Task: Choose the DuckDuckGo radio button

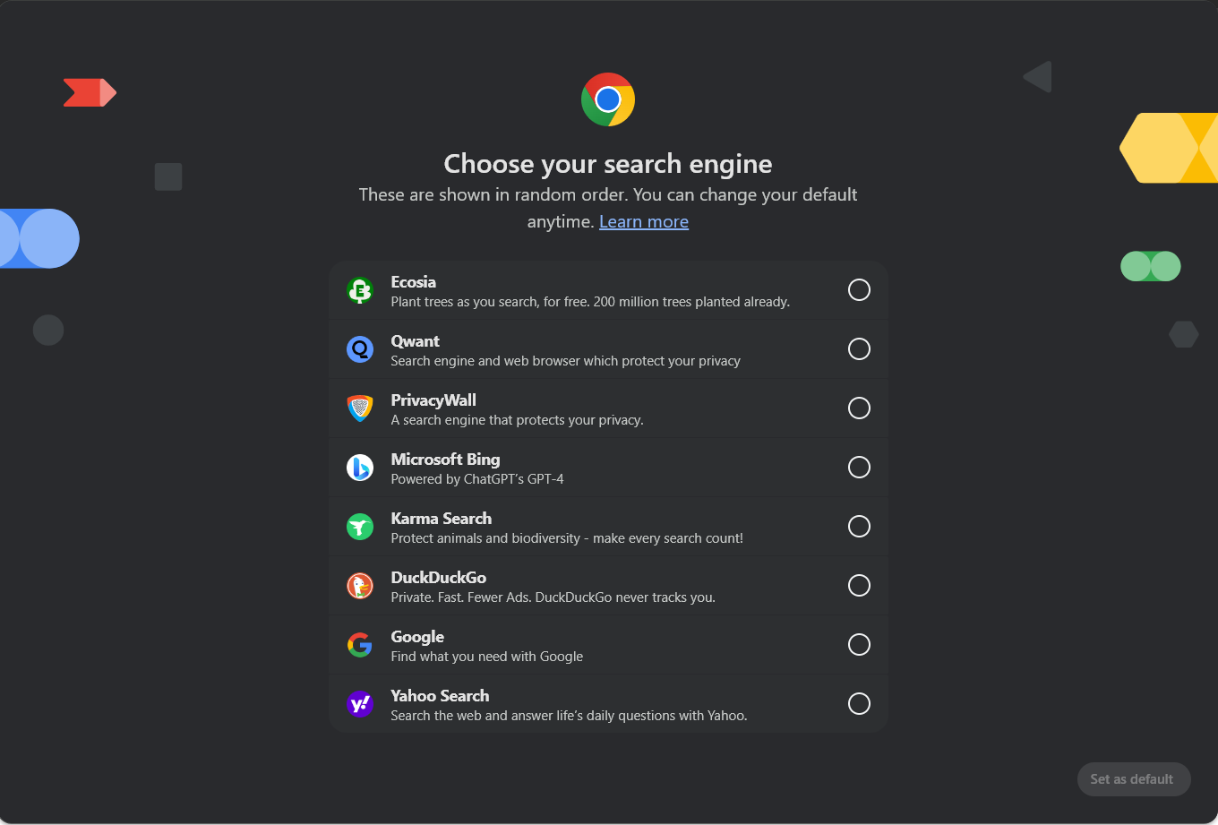Action: pyautogui.click(x=859, y=585)
